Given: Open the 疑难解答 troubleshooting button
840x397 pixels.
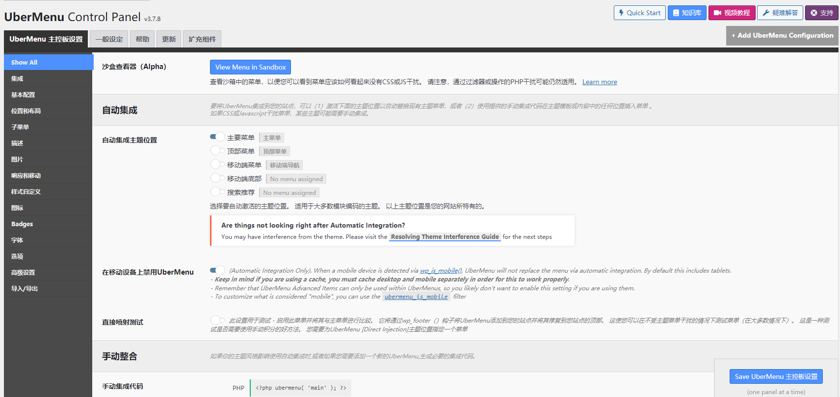Looking at the screenshot, I should point(780,13).
